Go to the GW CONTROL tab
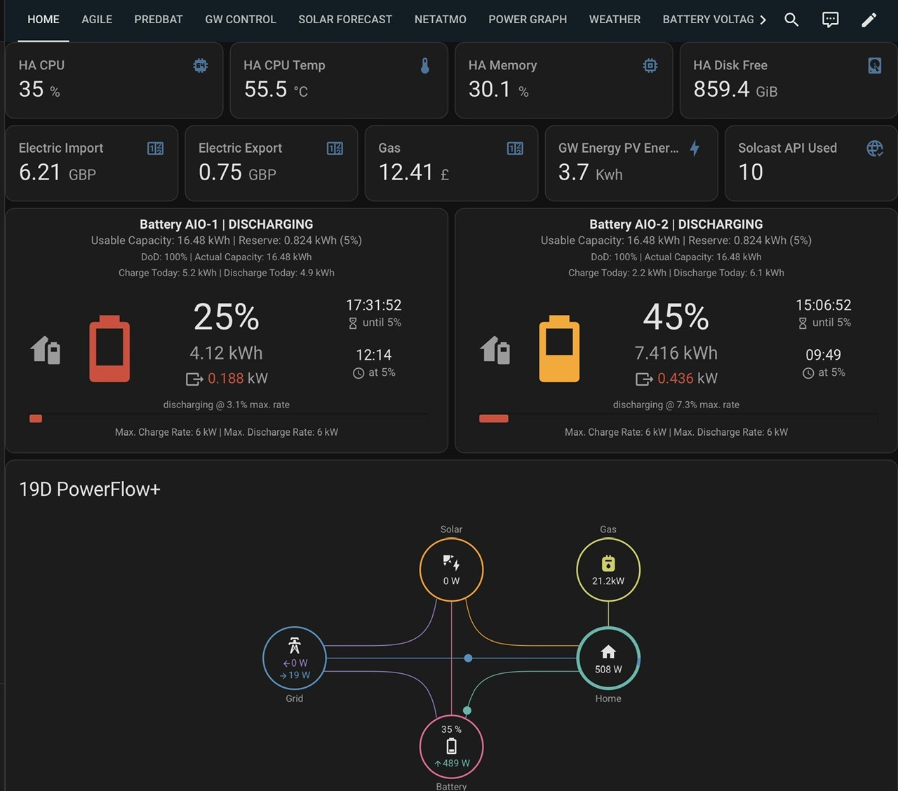Viewport: 898px width, 791px height. [x=241, y=20]
